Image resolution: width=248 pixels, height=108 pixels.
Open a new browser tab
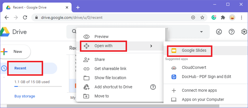pyautogui.click(x=78, y=7)
